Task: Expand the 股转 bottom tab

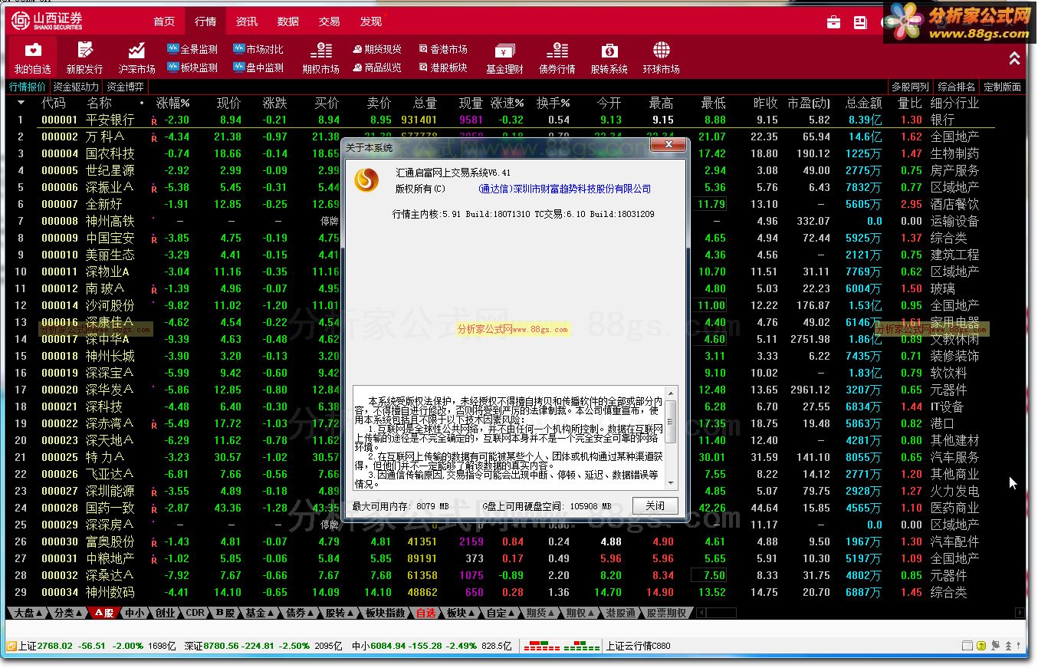Action: (x=339, y=613)
